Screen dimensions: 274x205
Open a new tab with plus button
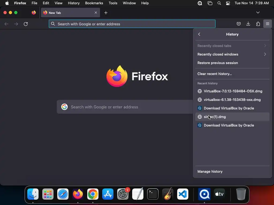106,13
